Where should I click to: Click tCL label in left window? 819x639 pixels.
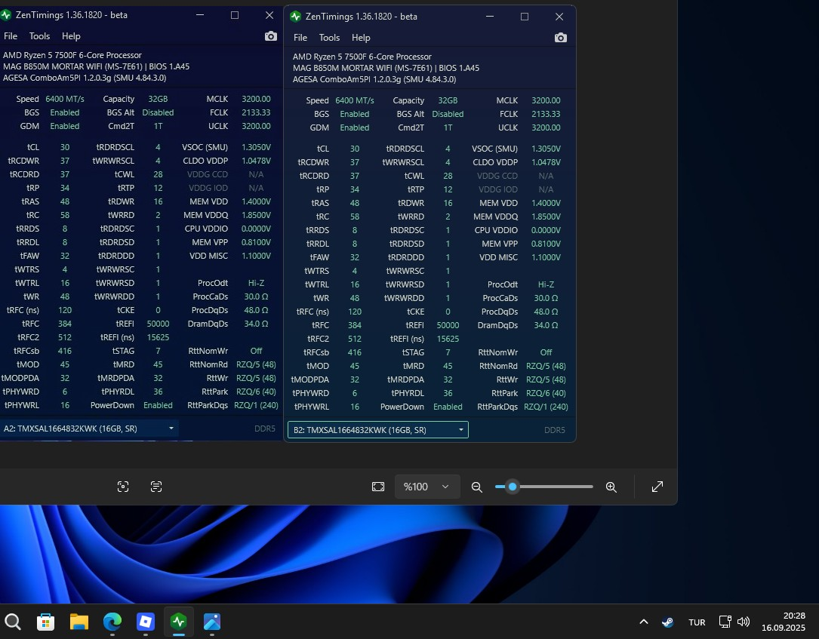(x=33, y=147)
